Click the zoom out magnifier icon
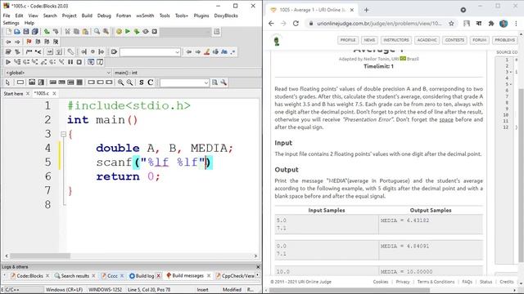Viewport: 524px width, 294px height. click(129, 82)
